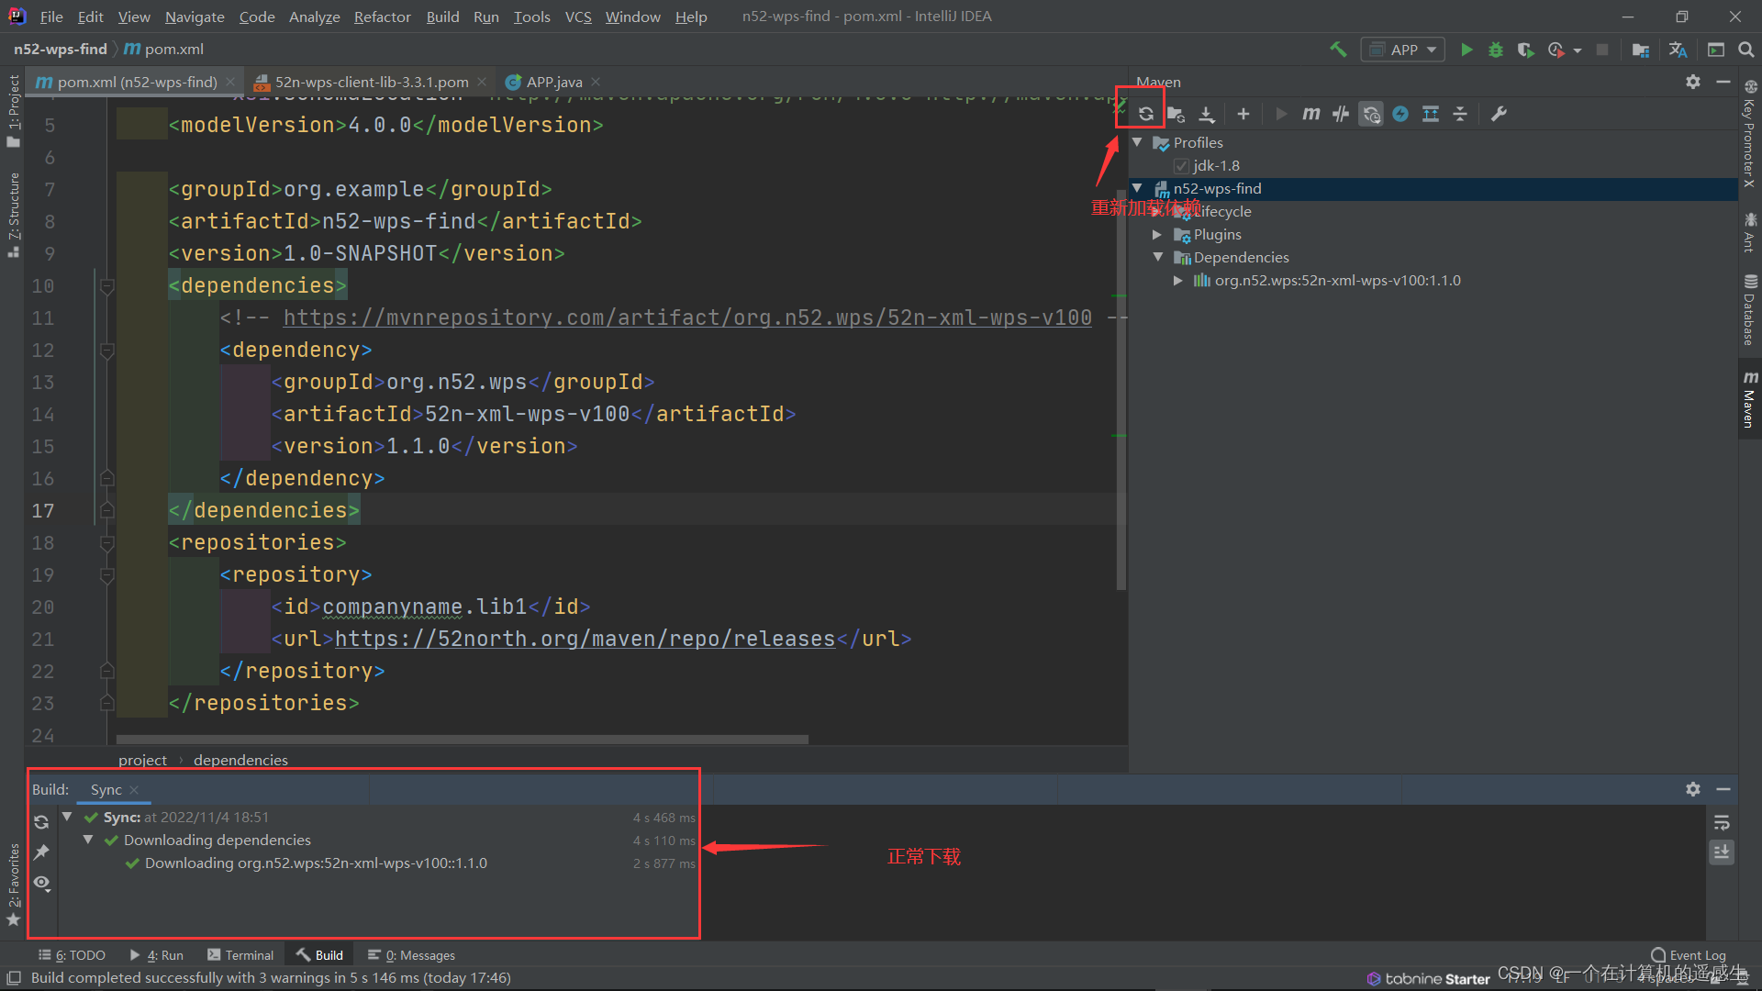Close the Sync build tab
Viewport: 1762px width, 991px height.
tap(134, 790)
